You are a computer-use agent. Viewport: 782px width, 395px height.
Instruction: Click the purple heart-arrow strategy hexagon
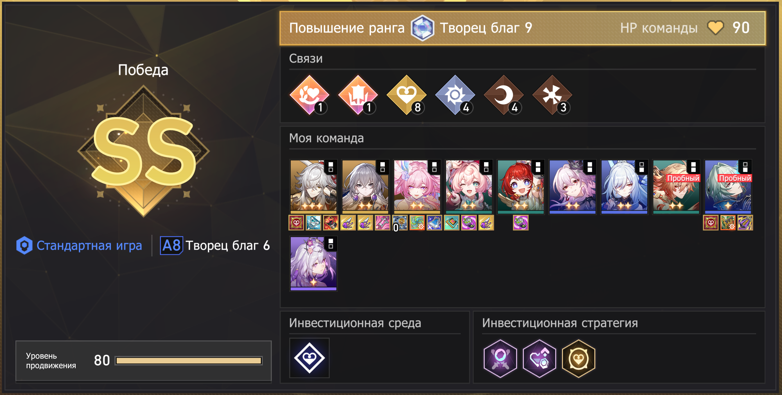click(x=539, y=358)
